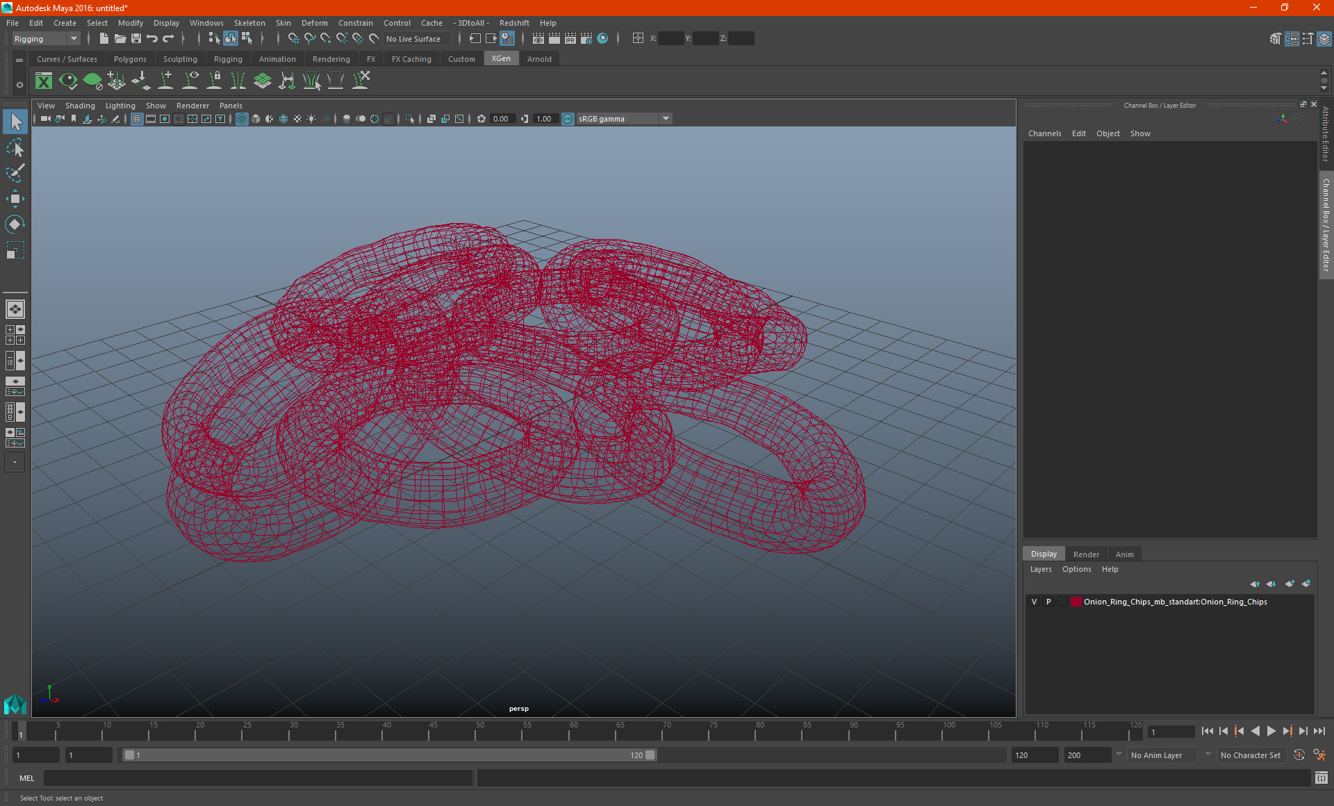1334x806 pixels.
Task: Click shelf tab options gear icon
Action: (x=19, y=85)
